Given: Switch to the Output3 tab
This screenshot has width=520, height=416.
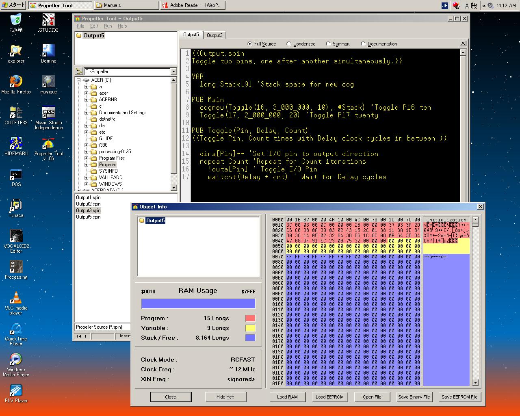Looking at the screenshot, I should pos(214,35).
